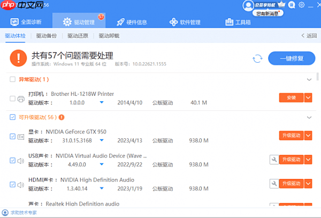Click the vertical scrollbar of driver list

coord(317,77)
